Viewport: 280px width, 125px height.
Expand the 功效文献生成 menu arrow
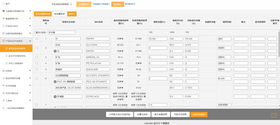[x=30, y=93]
